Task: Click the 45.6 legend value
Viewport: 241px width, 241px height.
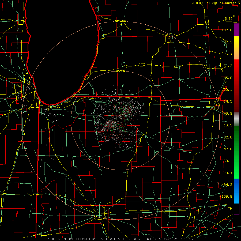Action: pos(228,78)
